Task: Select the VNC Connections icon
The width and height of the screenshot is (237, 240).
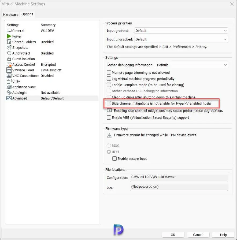Action: pos(9,76)
